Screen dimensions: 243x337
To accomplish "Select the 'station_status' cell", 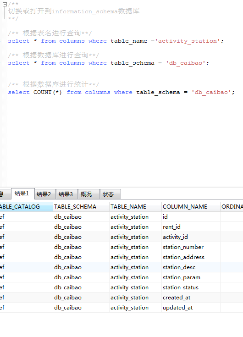I will [191, 287].
